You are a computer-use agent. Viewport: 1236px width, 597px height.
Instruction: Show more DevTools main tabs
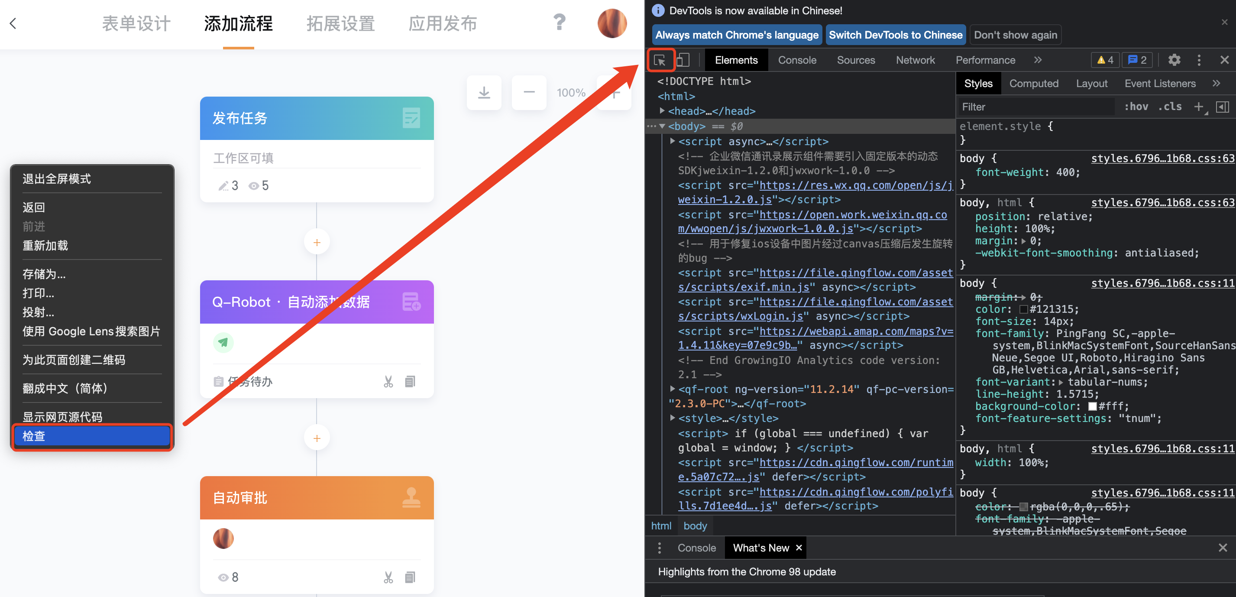pos(1038,60)
